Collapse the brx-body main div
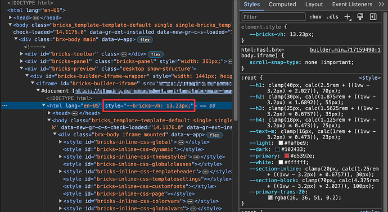Viewport: 388px width, 212px height. point(16,39)
